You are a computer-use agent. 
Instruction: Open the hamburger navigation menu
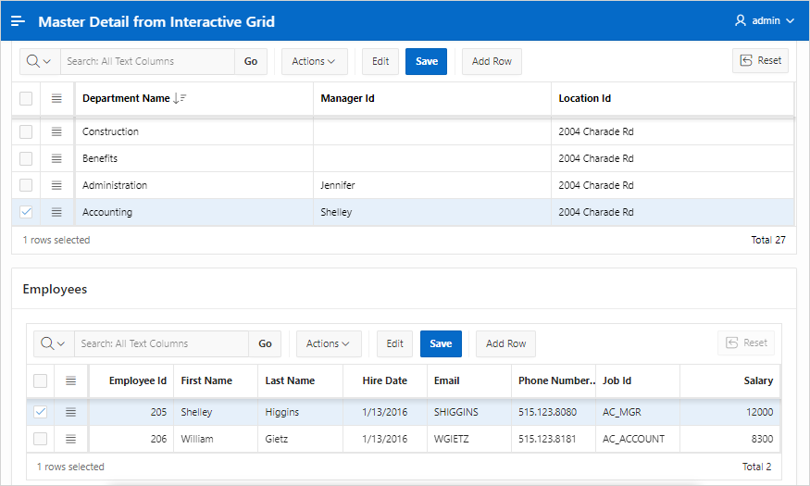(18, 21)
